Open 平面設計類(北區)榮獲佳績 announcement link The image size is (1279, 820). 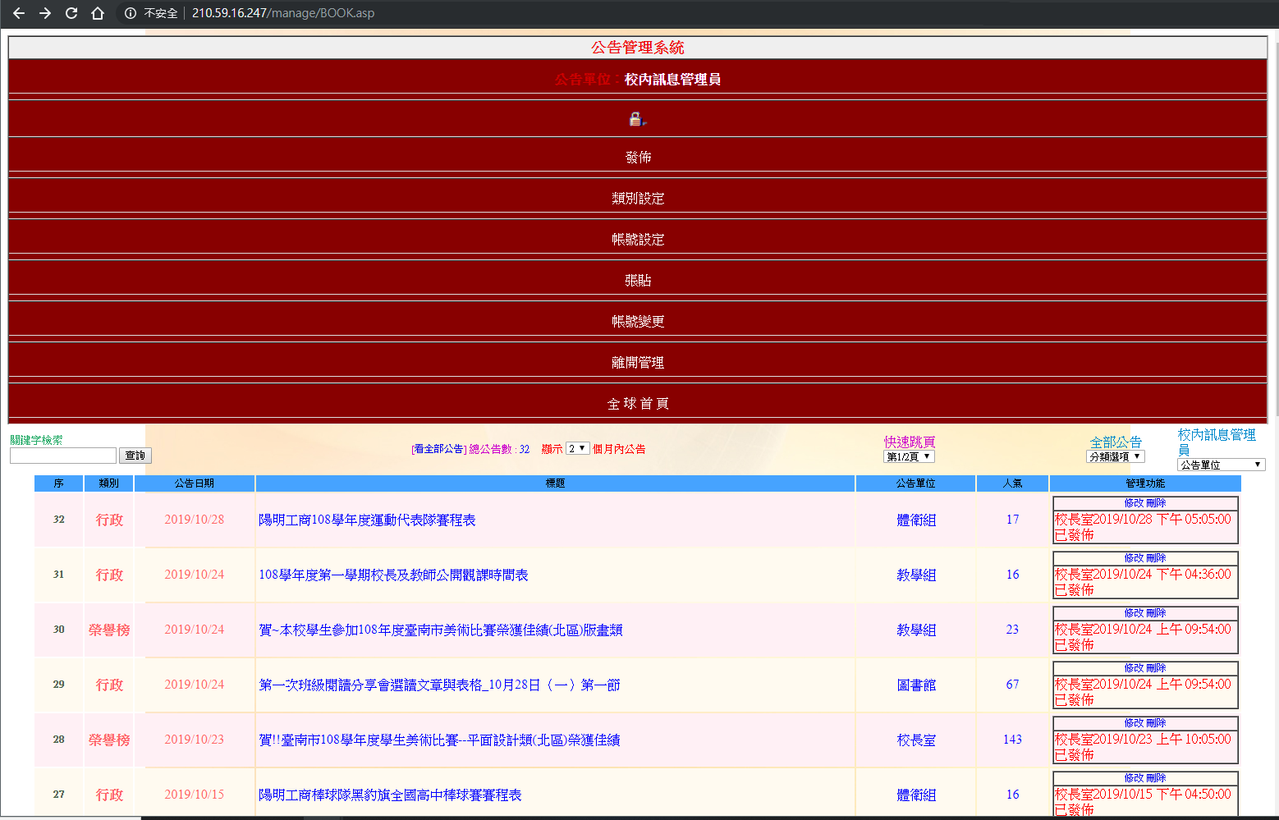pyautogui.click(x=439, y=740)
